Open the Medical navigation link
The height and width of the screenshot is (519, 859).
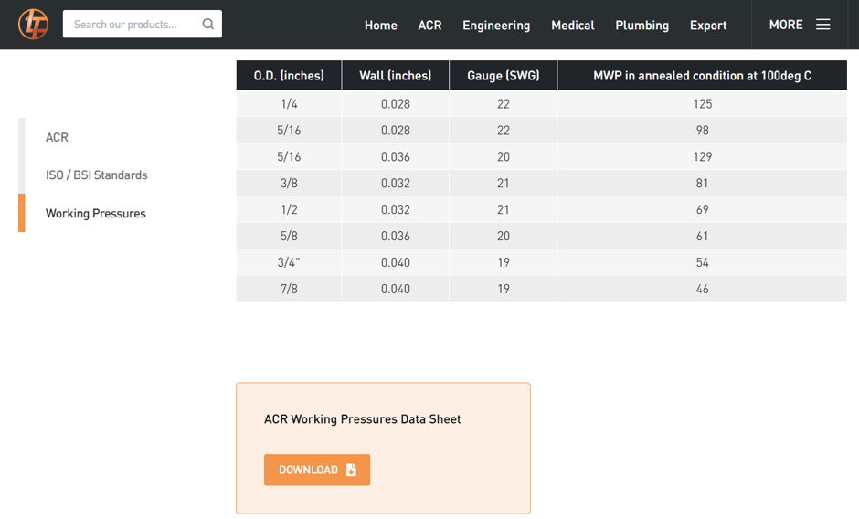[x=572, y=26]
